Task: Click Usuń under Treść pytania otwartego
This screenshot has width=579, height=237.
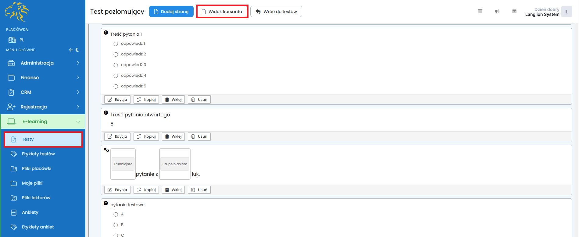Action: 199,136
